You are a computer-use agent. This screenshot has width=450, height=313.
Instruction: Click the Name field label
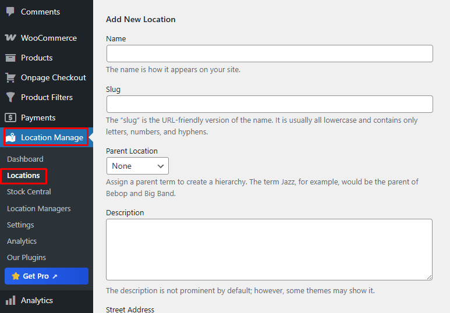click(116, 39)
